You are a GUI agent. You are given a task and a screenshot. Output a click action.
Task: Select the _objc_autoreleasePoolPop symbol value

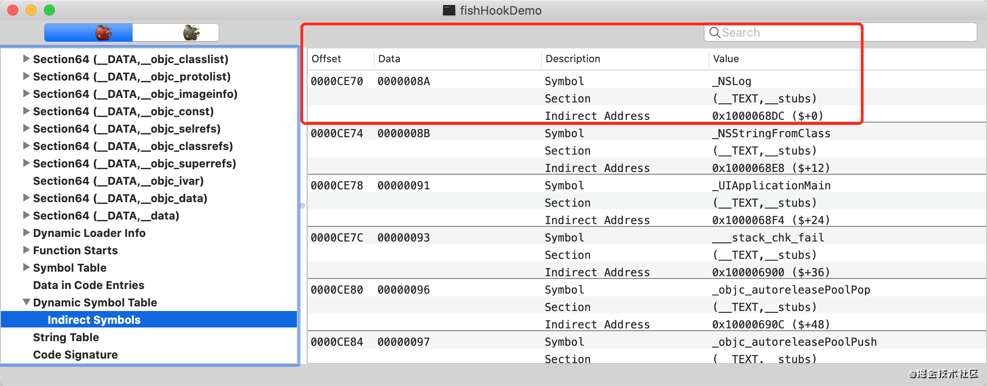[x=791, y=290]
